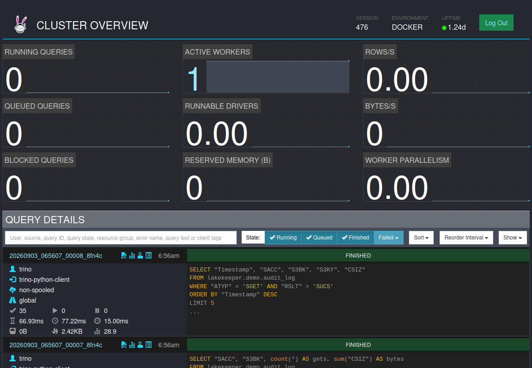
Task: Click the ROWS/S label
Action: [380, 52]
